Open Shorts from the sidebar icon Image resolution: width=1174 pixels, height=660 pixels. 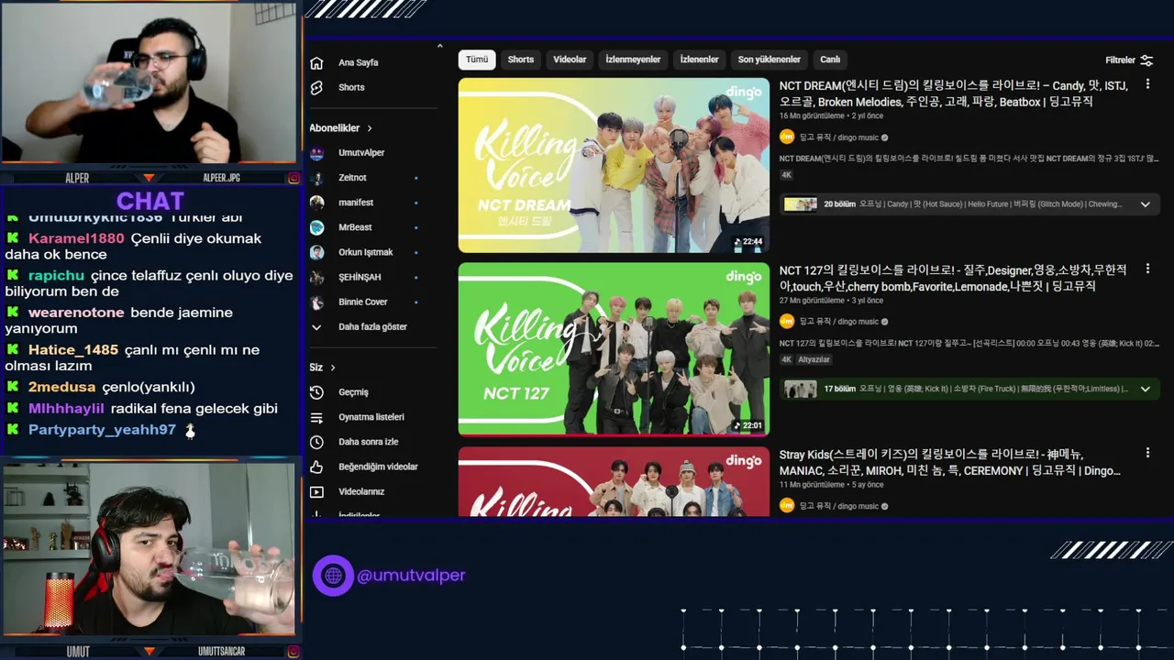coord(316,88)
